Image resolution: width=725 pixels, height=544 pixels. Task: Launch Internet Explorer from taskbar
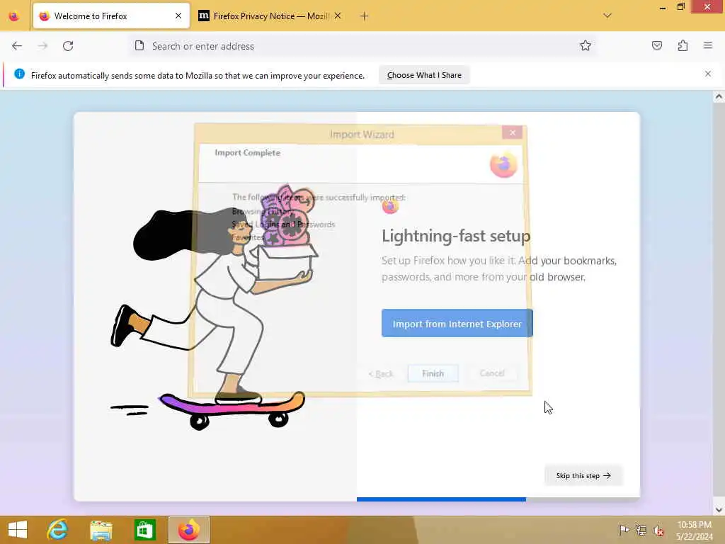click(57, 530)
